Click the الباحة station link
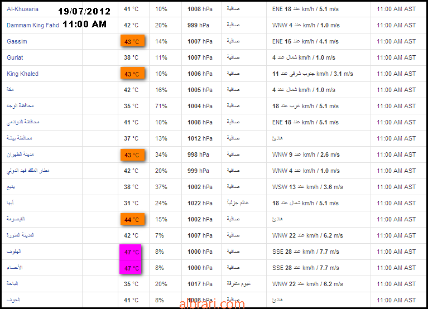Screen dimensions: 428x309 click(12, 283)
